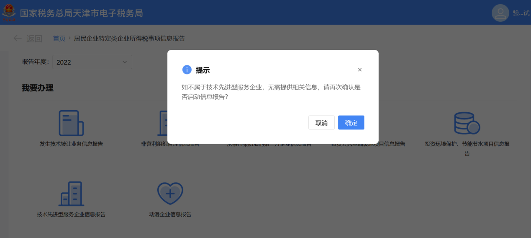The image size is (531, 238).
Task: Click the back arrow icon beside 返回
Action: coord(18,39)
